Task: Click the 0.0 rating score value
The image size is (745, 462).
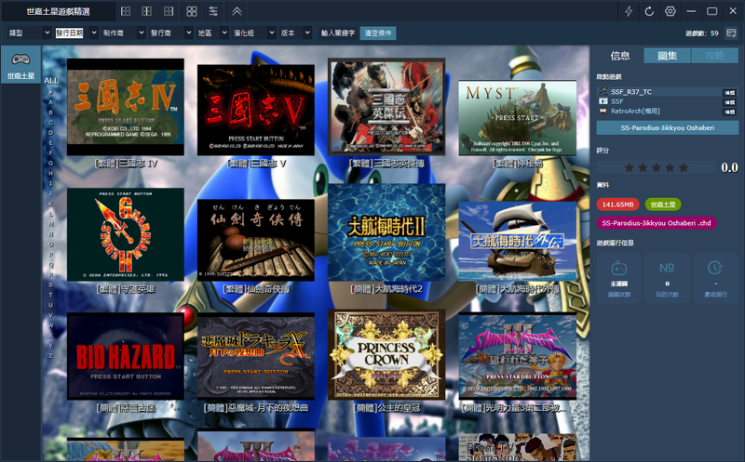Action: click(729, 167)
